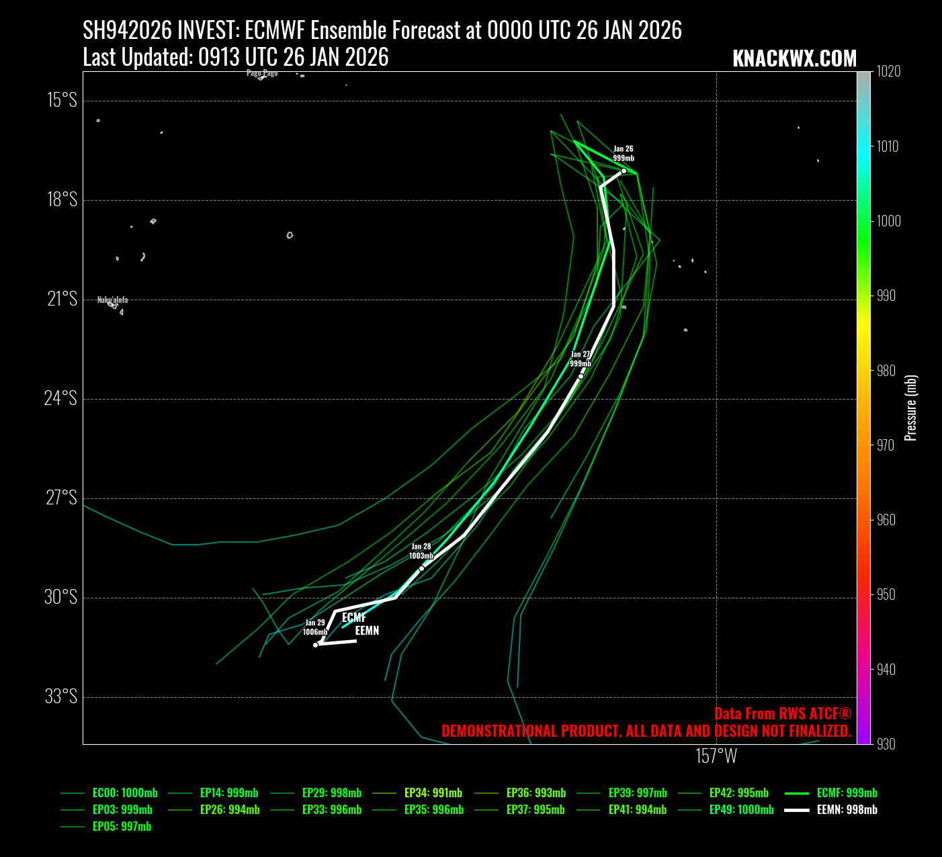Click the 21°S latitude axis label

click(62, 300)
